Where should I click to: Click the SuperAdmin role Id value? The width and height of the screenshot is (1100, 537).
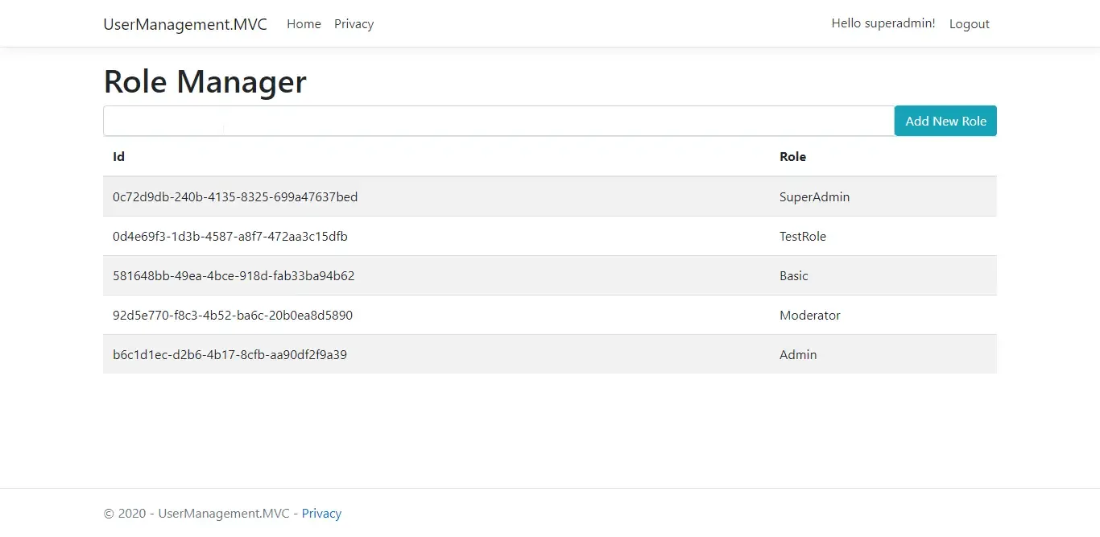[234, 196]
